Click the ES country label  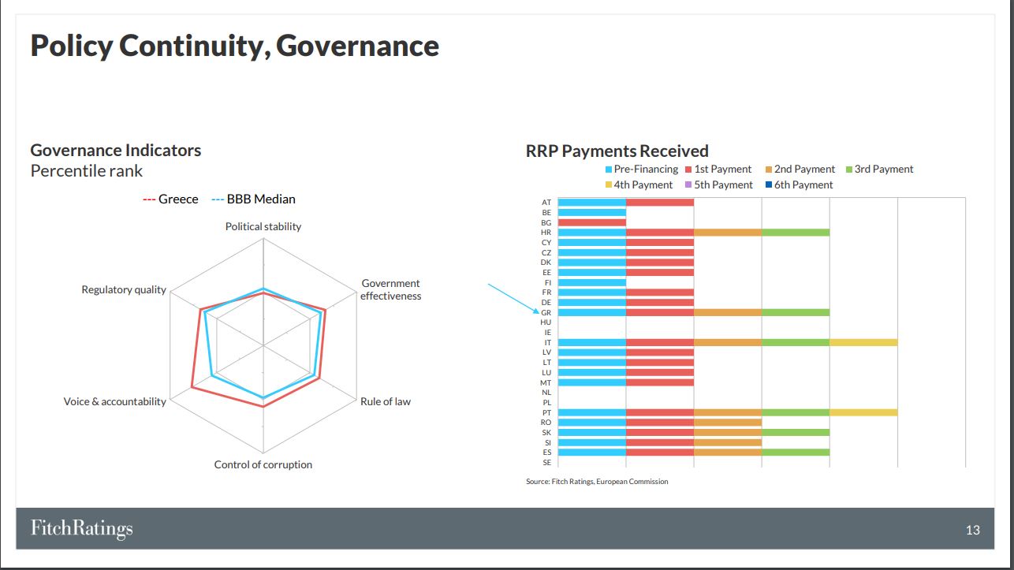click(546, 453)
